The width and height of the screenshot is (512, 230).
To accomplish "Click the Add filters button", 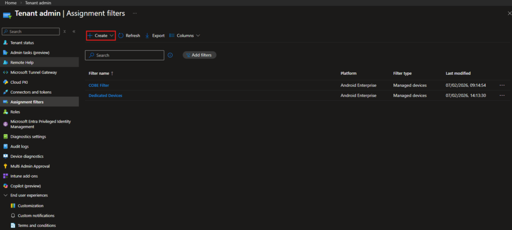I will 199,55.
